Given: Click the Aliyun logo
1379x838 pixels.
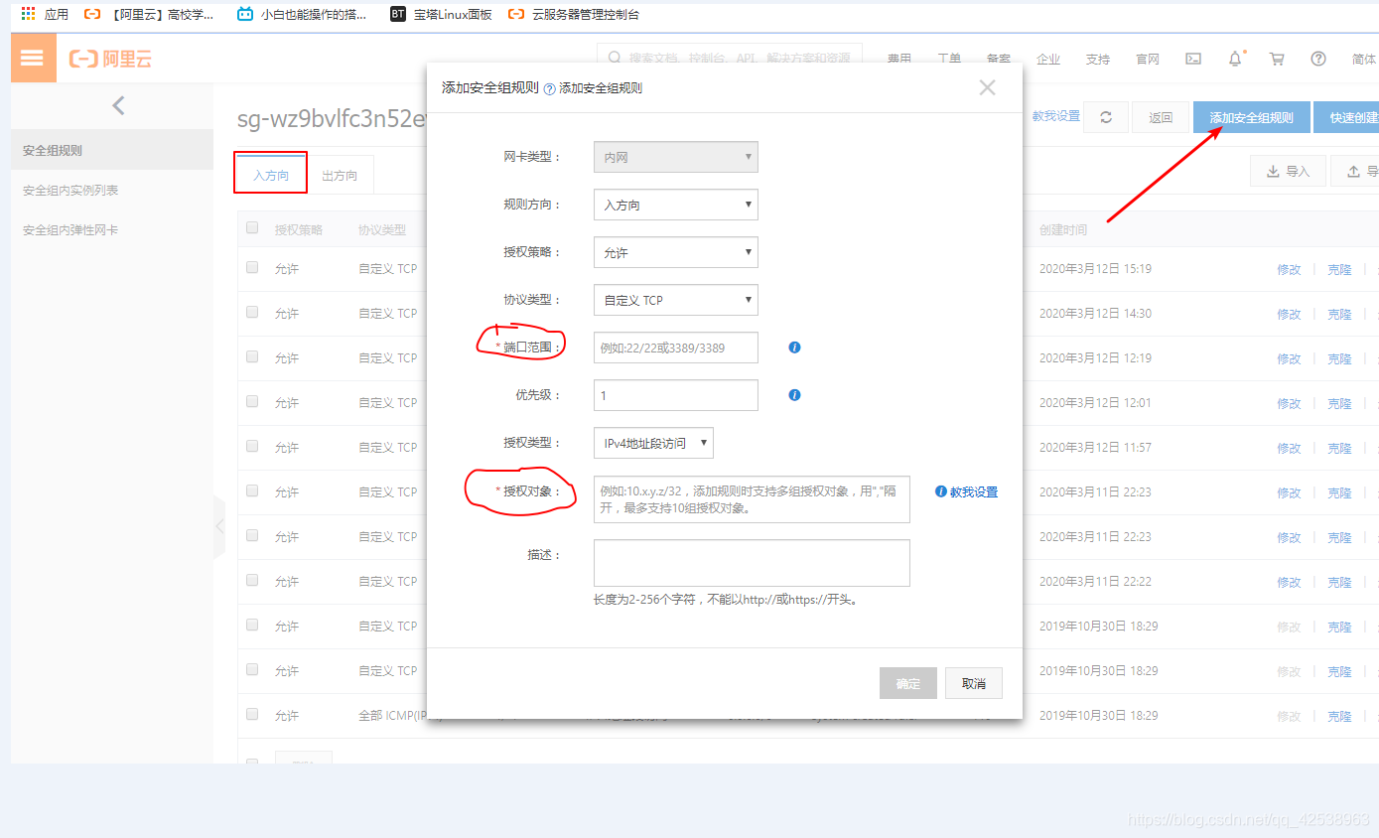Looking at the screenshot, I should click(110, 60).
